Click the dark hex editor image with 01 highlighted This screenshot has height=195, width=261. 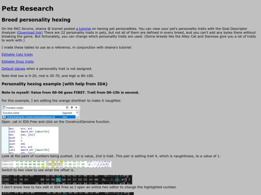pos(67,180)
